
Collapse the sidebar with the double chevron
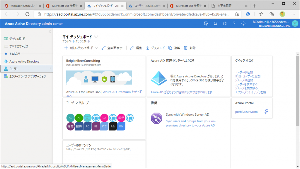tap(50, 31)
